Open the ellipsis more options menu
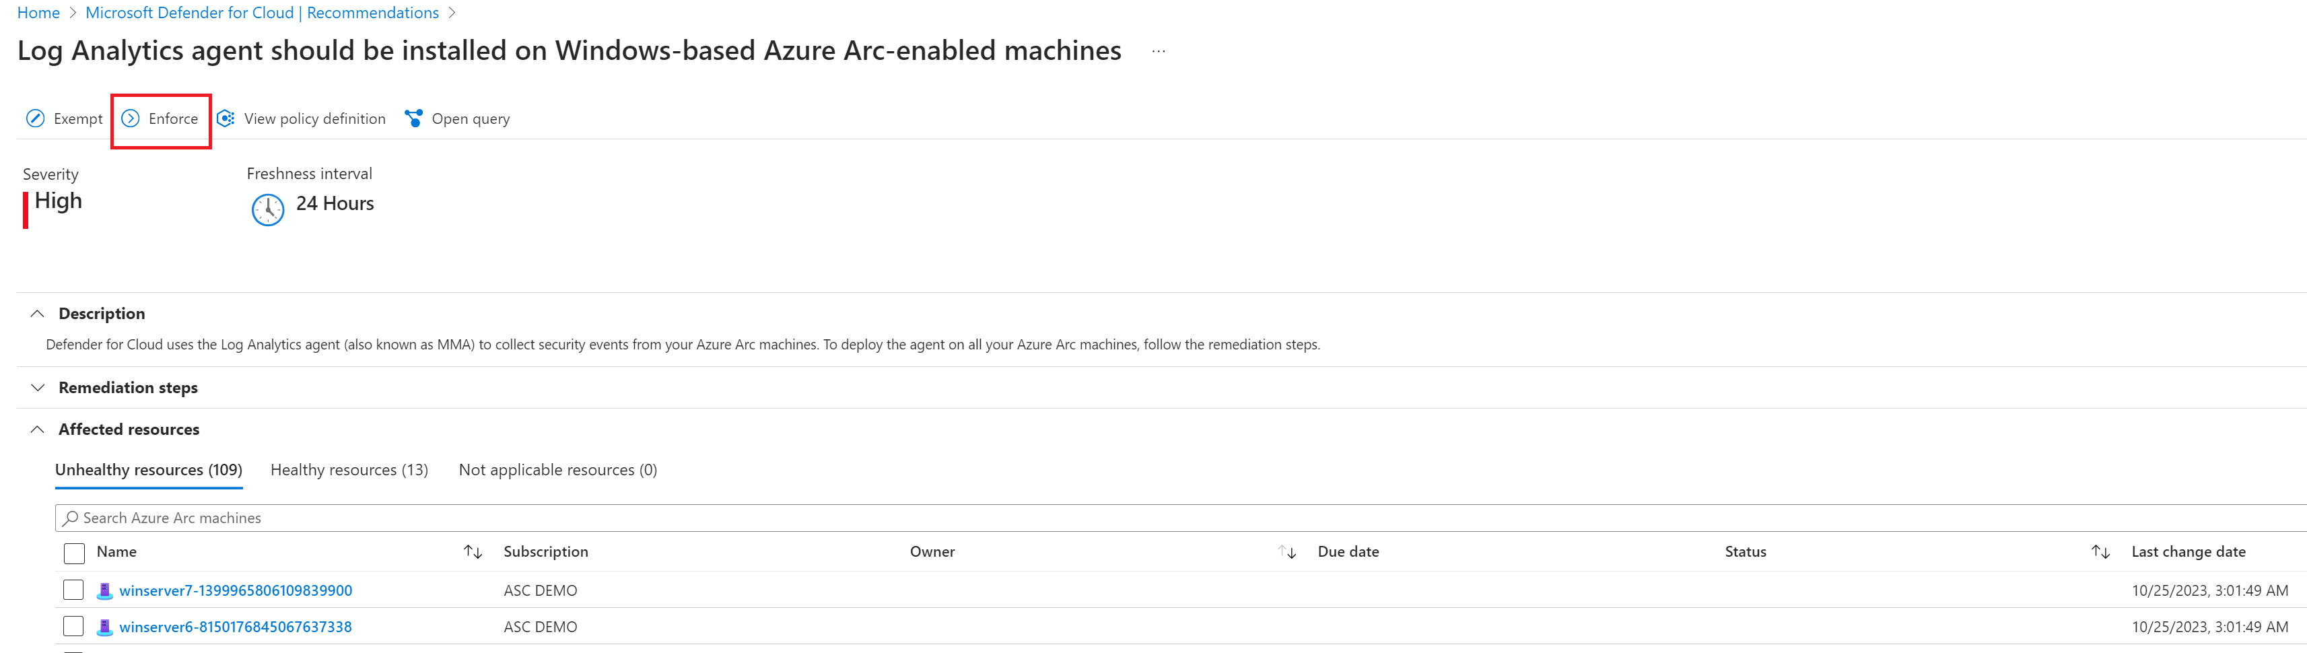2307x653 pixels. (x=1158, y=51)
